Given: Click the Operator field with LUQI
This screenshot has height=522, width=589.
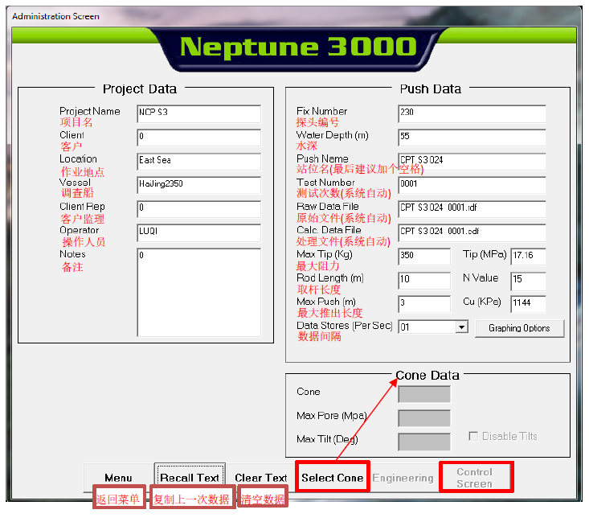Looking at the screenshot, I should (198, 232).
